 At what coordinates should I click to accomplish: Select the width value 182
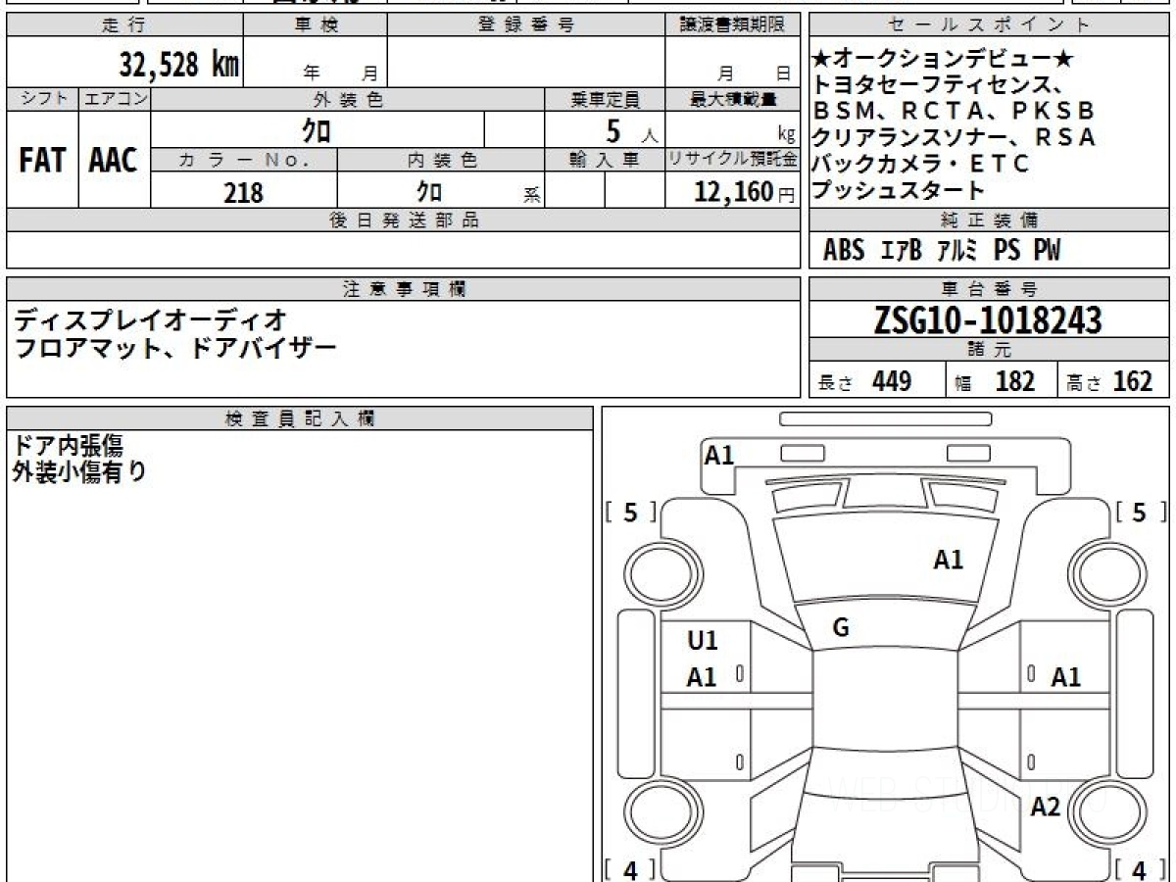pyautogui.click(x=1015, y=381)
